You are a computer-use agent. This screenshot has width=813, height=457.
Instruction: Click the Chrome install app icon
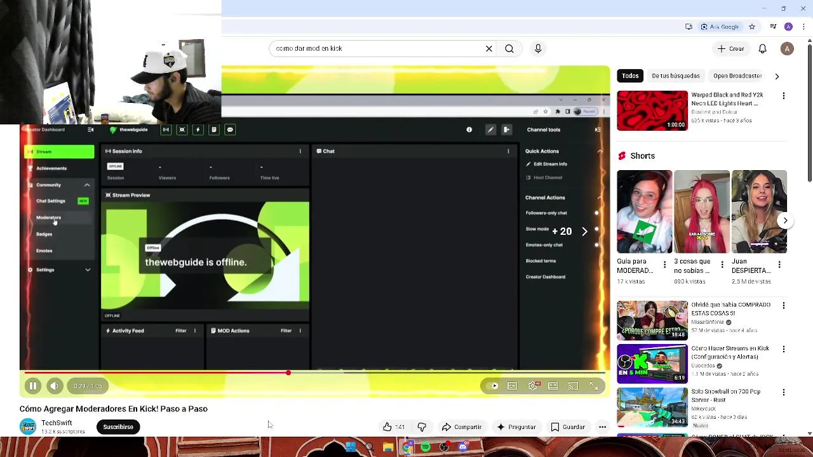pyautogui.click(x=689, y=27)
